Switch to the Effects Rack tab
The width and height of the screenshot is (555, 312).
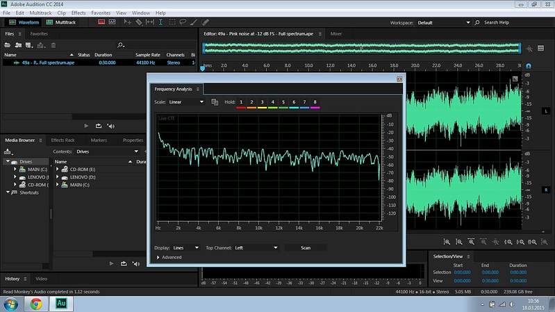coord(63,140)
